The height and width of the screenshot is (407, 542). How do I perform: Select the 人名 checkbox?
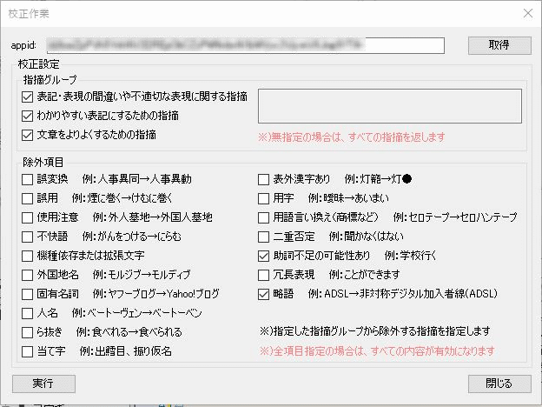[27, 314]
